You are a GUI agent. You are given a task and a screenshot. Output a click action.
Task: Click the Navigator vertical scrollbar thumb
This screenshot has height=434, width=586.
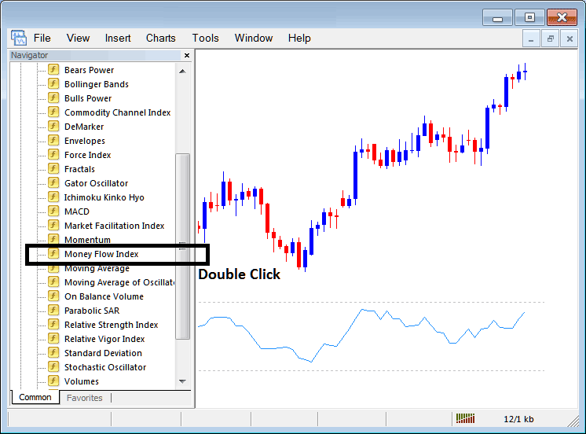[182, 246]
